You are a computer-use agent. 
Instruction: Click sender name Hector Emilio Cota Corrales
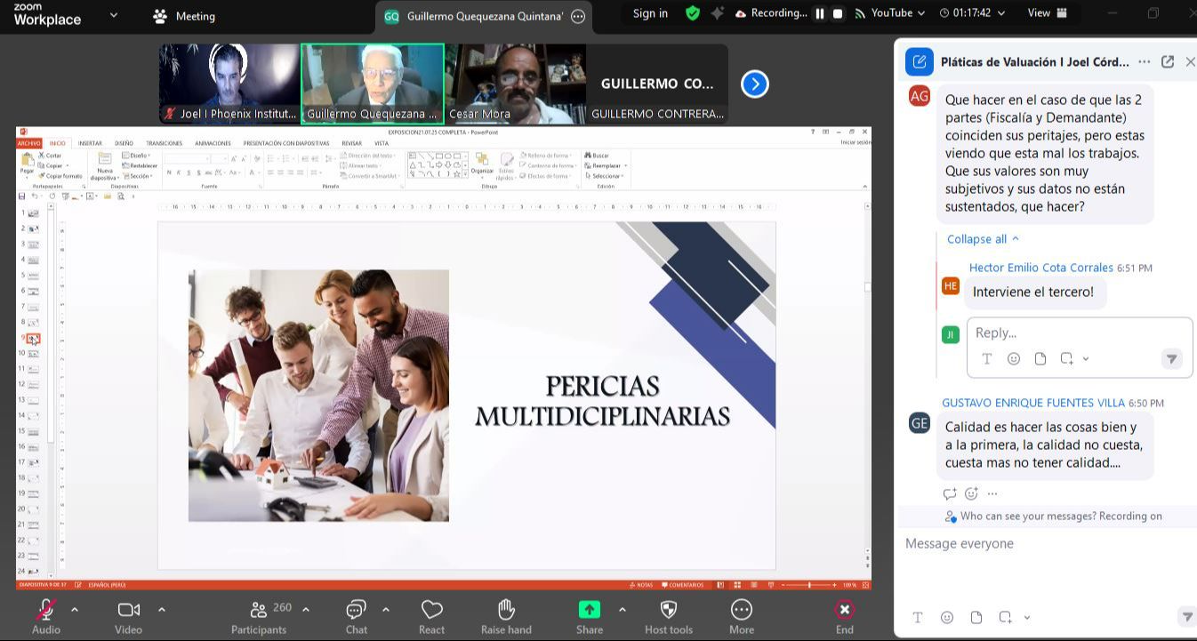tap(1040, 268)
